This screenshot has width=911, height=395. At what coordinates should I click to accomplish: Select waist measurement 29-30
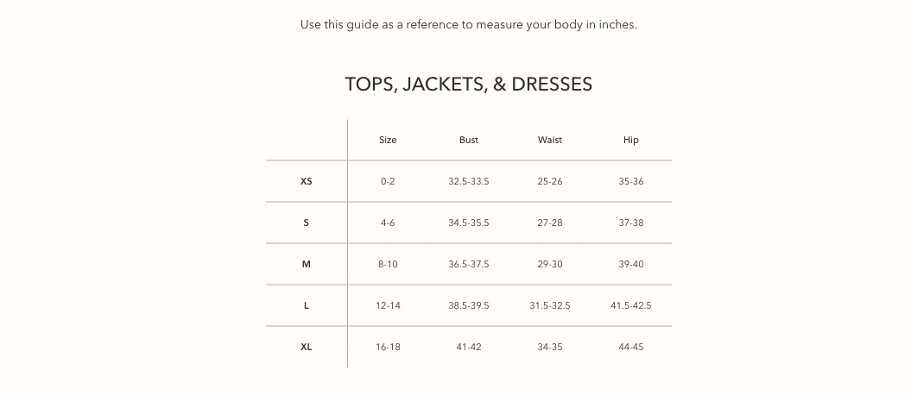click(x=550, y=264)
